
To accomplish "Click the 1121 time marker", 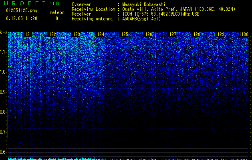I will [x=28, y=34].
